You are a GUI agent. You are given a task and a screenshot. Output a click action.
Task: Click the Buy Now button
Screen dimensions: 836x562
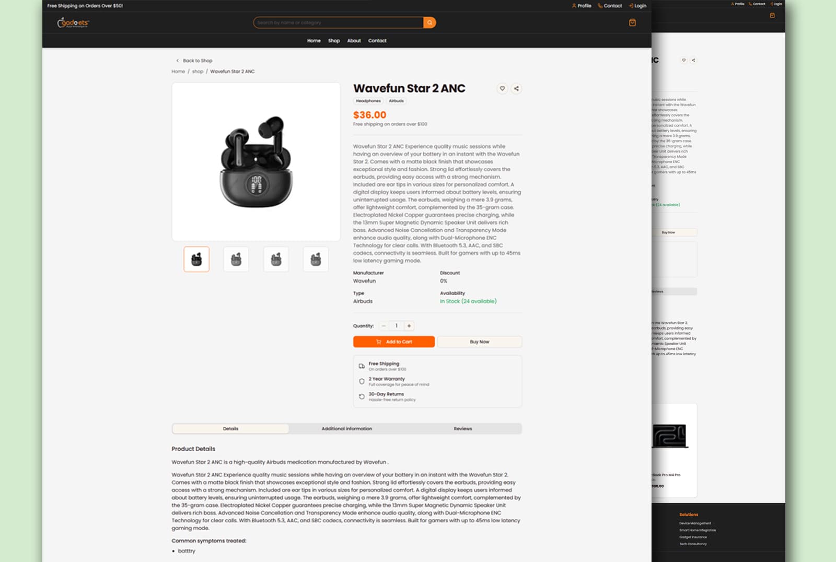pyautogui.click(x=480, y=342)
